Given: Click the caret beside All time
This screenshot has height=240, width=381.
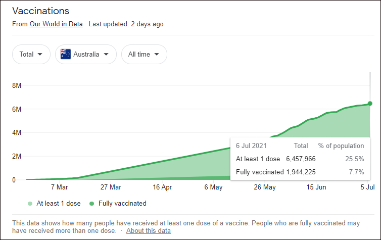Looking at the screenshot, I should [x=157, y=55].
